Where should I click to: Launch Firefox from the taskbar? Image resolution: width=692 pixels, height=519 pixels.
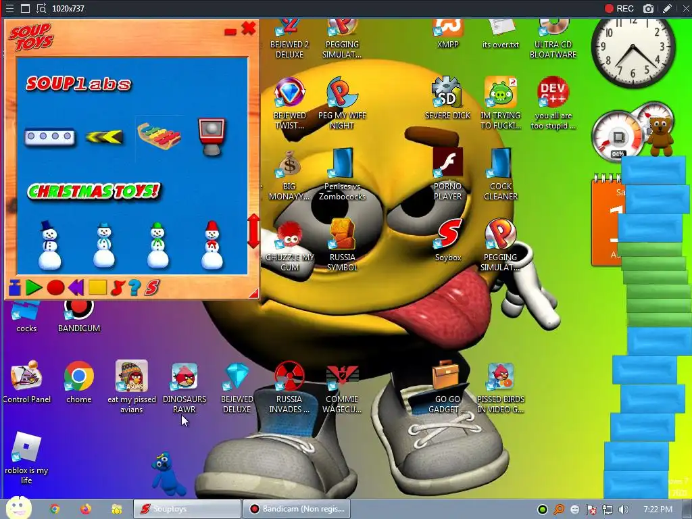(x=86, y=509)
